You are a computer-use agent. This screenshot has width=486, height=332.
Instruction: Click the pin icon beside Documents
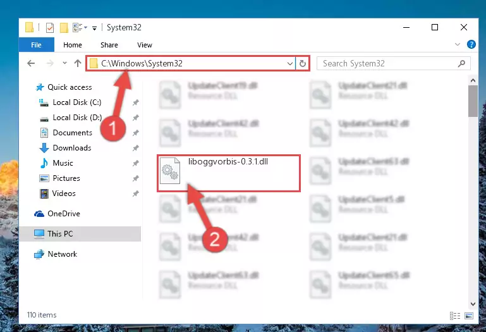point(135,133)
